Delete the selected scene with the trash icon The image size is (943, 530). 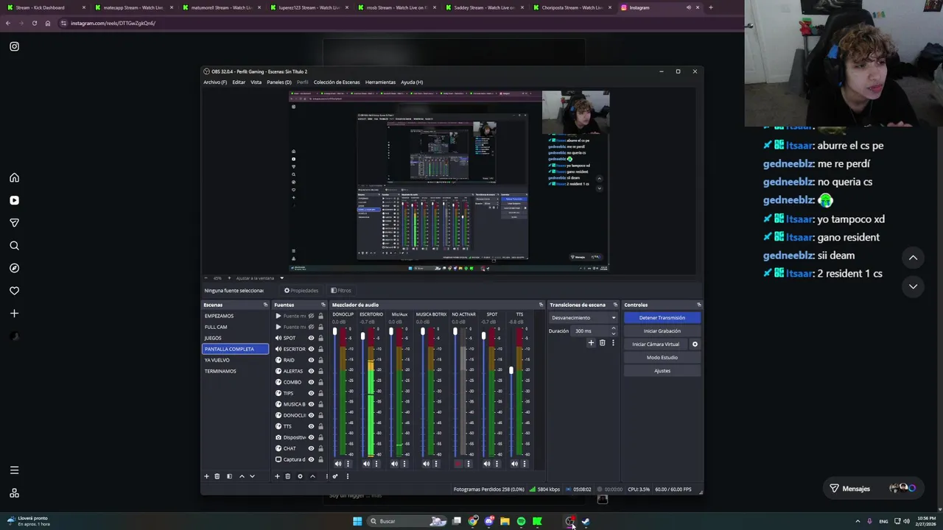click(x=217, y=476)
